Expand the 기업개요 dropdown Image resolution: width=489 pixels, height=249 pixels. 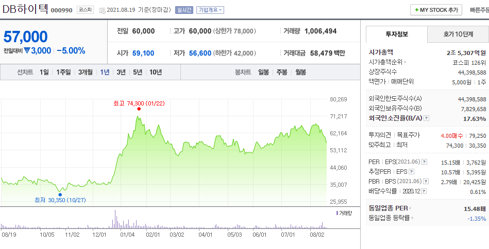(x=210, y=10)
